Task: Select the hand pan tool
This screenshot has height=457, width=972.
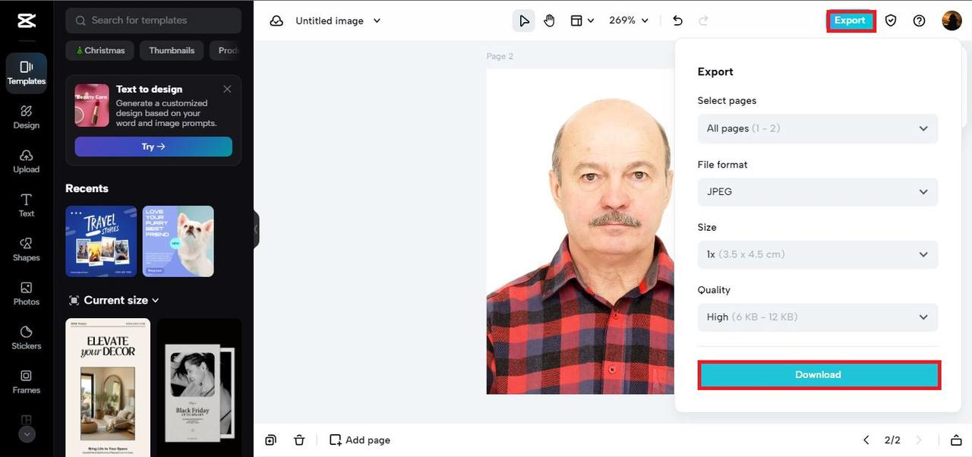Action: (x=549, y=20)
